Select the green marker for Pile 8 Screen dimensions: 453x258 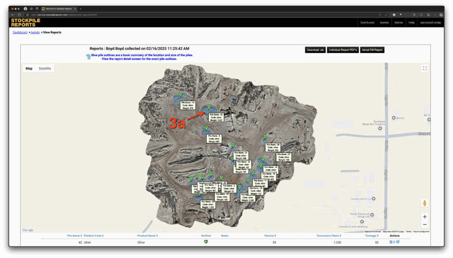207,128
